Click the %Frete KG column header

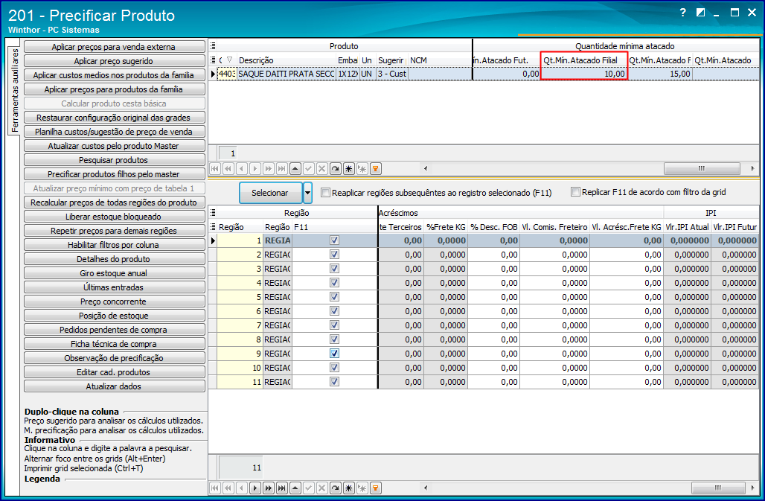446,227
